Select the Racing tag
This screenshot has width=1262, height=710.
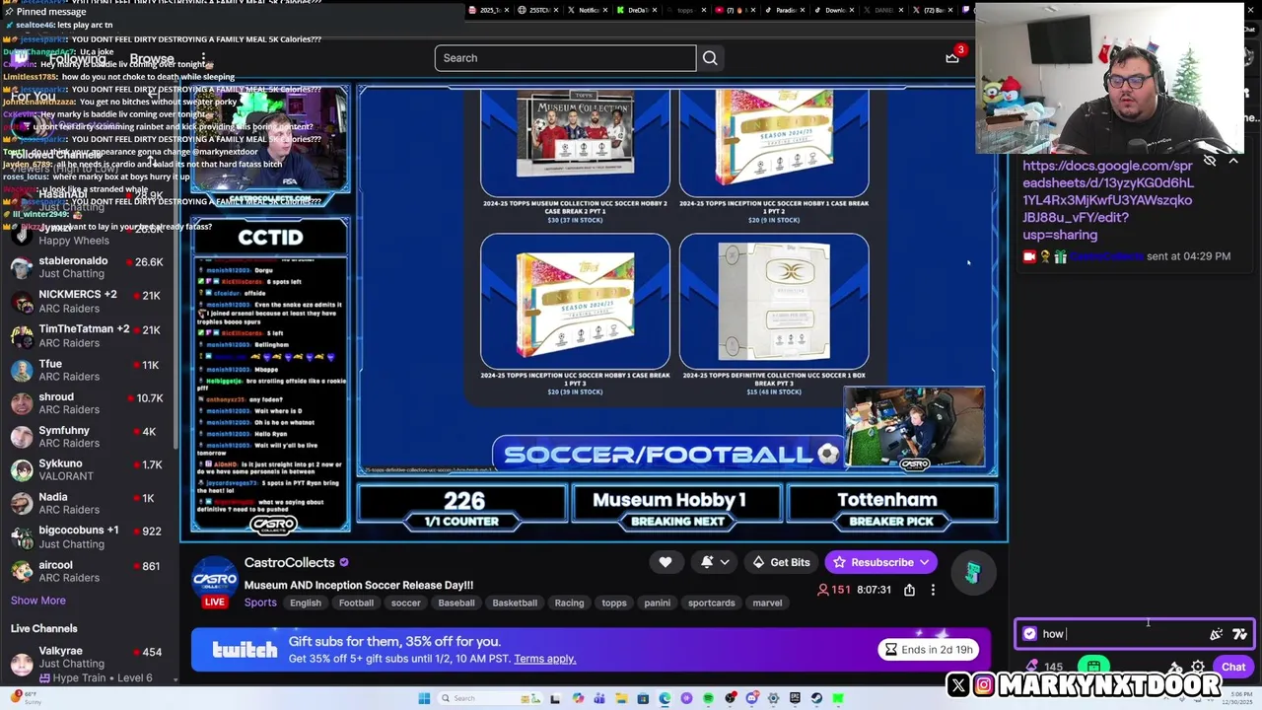569,603
